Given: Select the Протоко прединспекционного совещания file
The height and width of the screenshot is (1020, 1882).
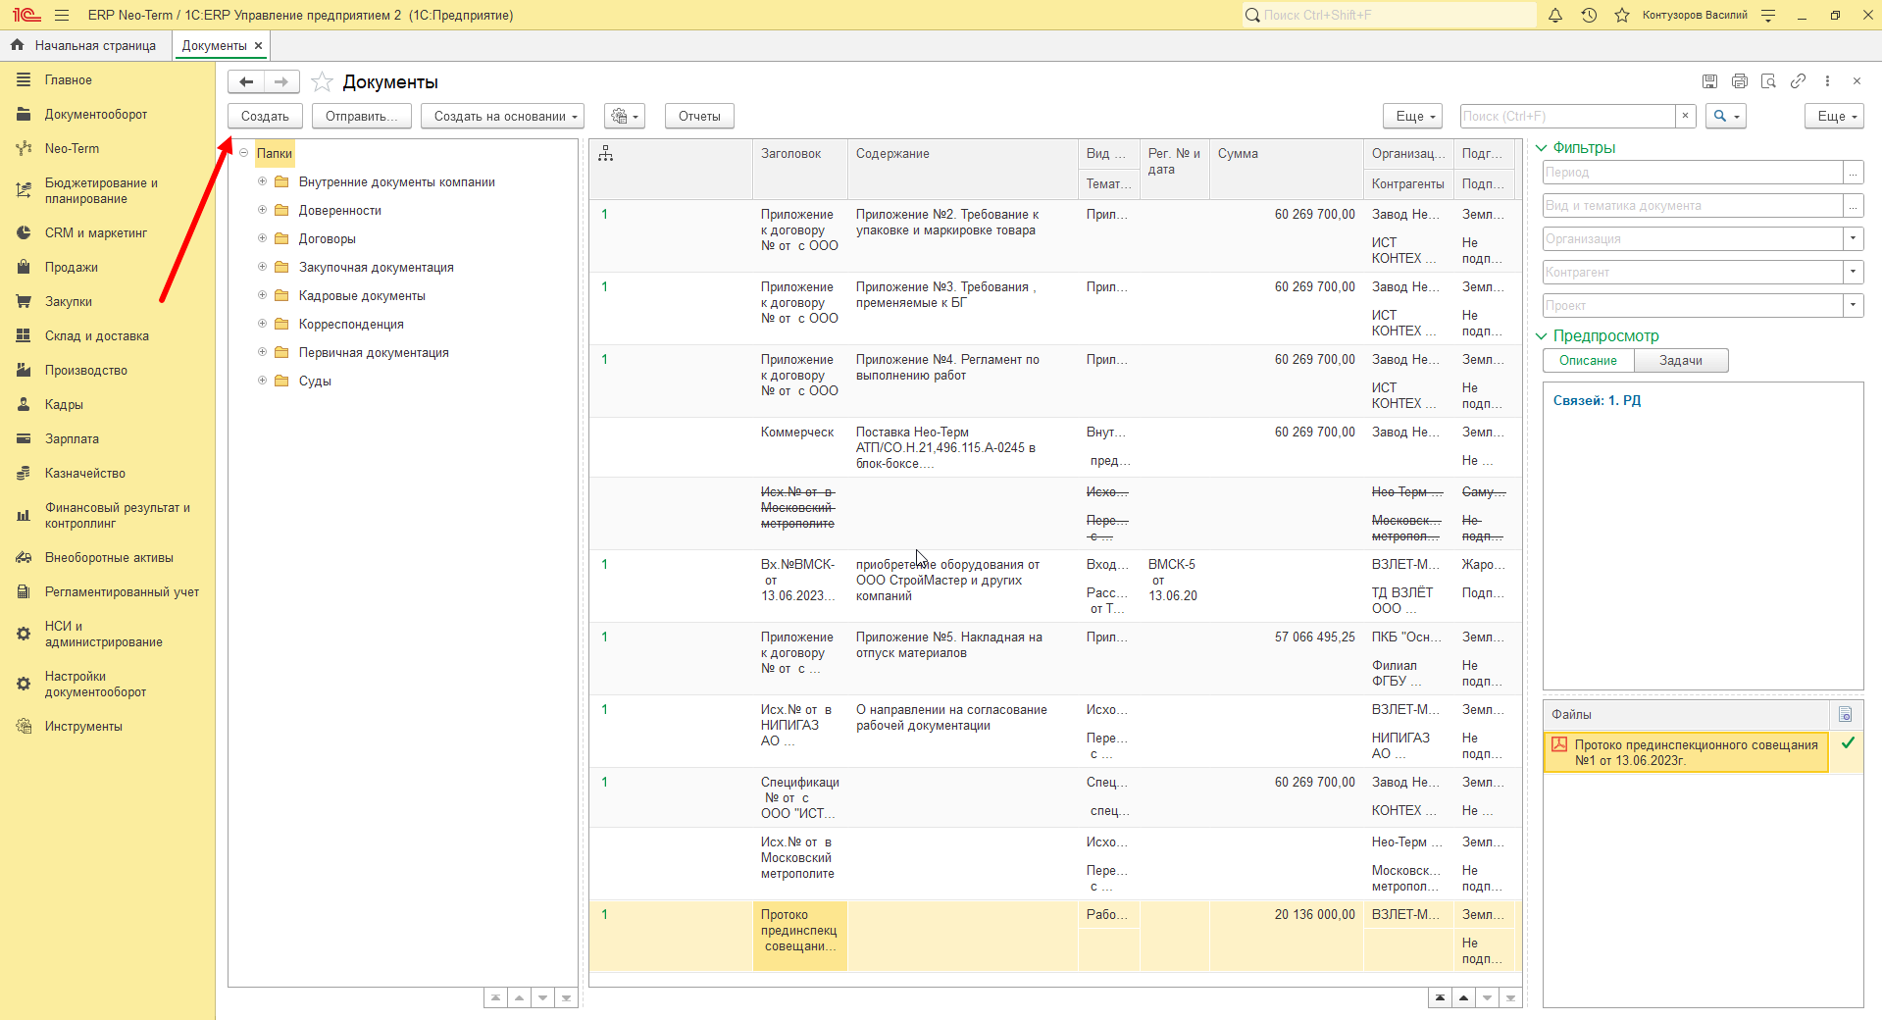Looking at the screenshot, I should pos(1686,752).
